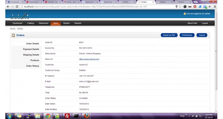Open the System menu
The width and height of the screenshot is (223, 119).
(66, 23)
